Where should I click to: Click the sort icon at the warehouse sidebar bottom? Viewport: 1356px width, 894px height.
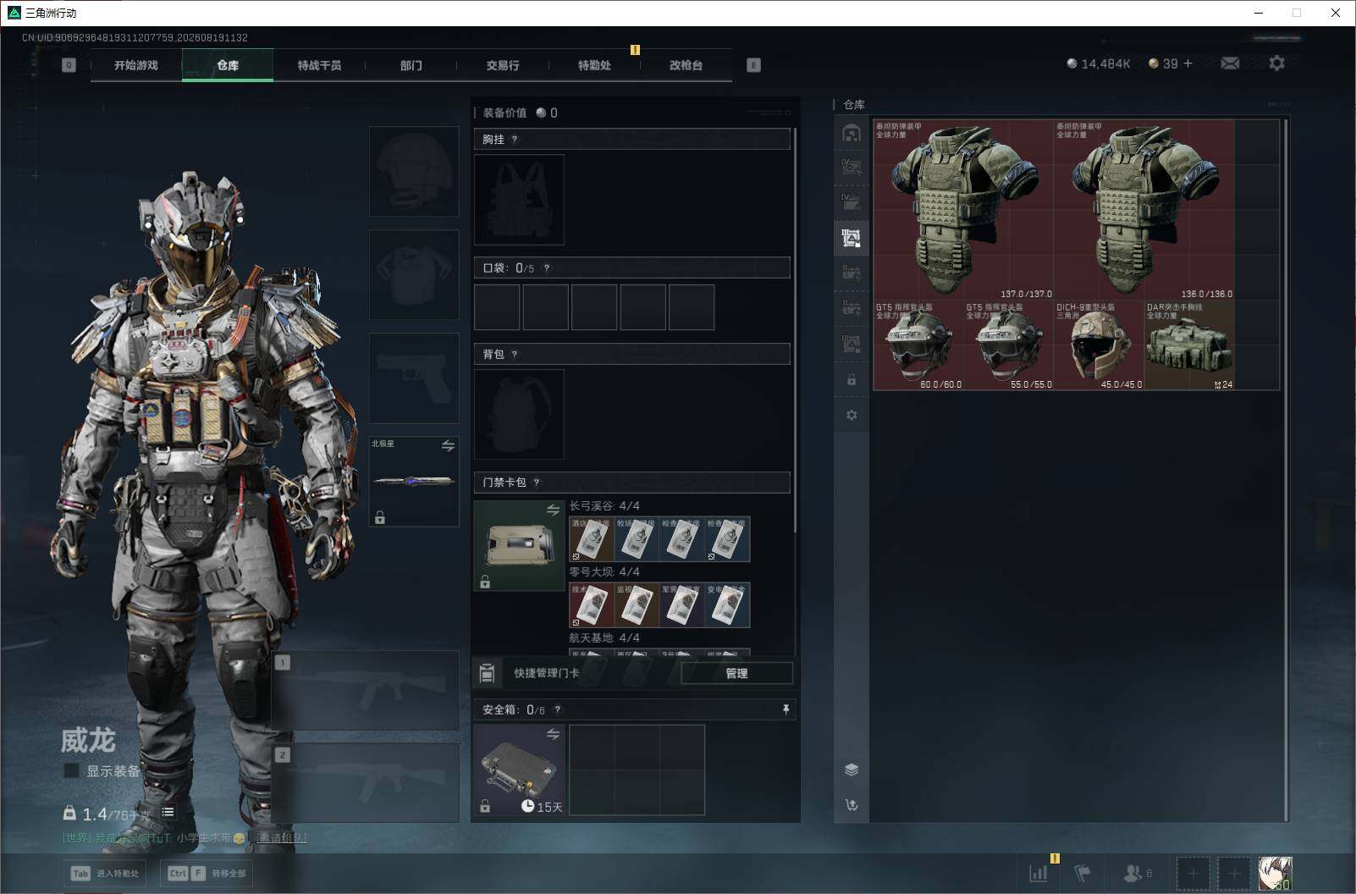click(x=852, y=805)
